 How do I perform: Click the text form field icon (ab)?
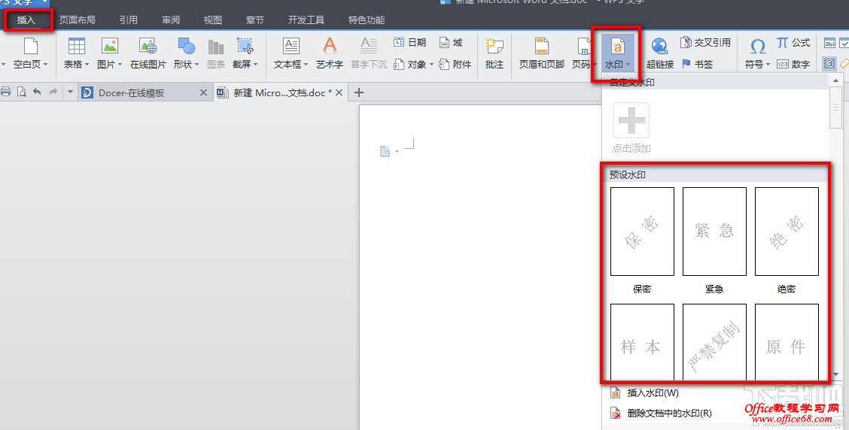829,43
